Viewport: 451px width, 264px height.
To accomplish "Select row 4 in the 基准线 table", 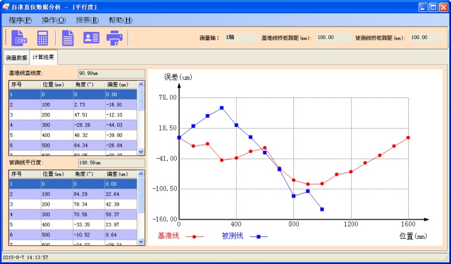I will click(x=72, y=124).
